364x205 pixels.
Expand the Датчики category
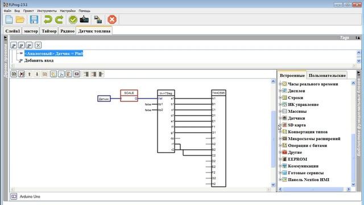pyautogui.click(x=280, y=118)
